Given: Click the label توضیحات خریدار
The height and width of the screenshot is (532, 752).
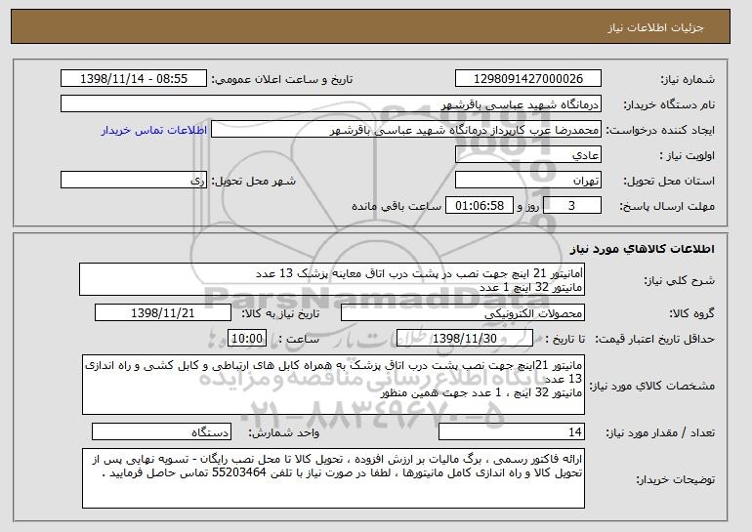Looking at the screenshot, I should [x=675, y=479].
